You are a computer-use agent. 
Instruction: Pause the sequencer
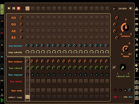14,8
